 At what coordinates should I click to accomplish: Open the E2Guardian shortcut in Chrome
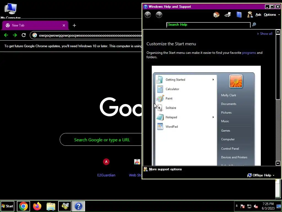tap(106, 168)
